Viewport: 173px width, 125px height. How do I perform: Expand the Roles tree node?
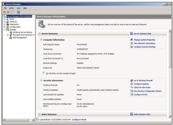click(x=5, y=19)
